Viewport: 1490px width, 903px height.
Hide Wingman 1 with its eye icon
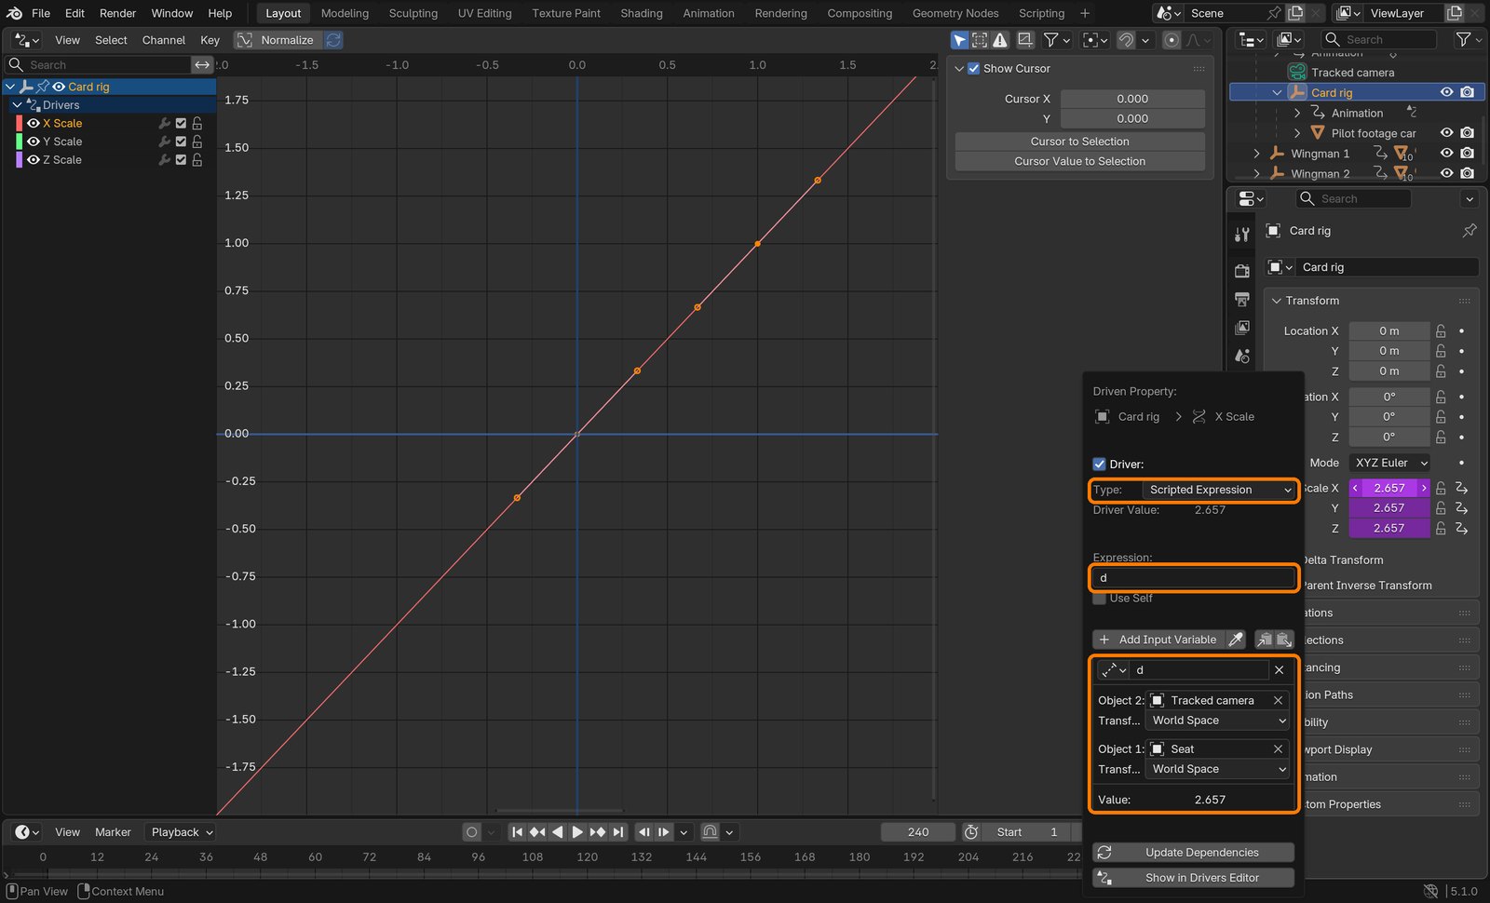(1446, 154)
